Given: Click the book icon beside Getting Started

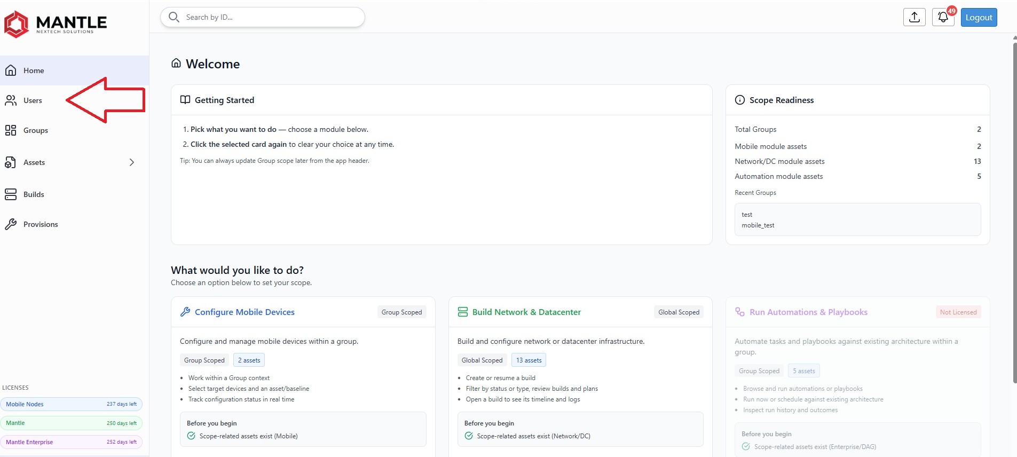Looking at the screenshot, I should tap(185, 100).
